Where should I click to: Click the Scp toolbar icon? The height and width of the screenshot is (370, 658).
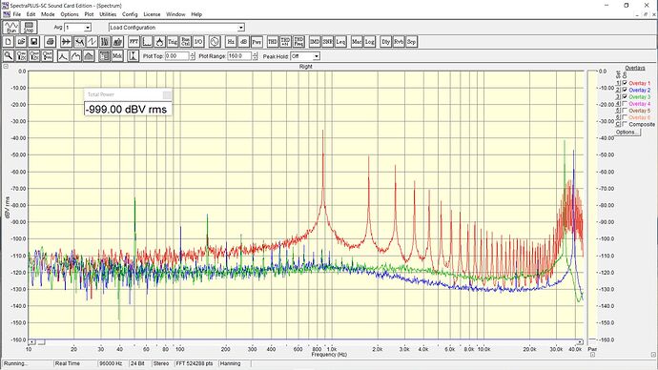click(411, 42)
